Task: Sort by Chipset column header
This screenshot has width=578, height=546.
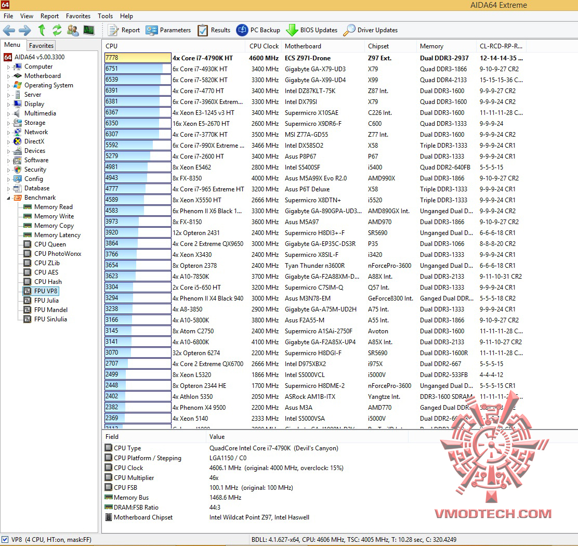Action: pos(390,46)
